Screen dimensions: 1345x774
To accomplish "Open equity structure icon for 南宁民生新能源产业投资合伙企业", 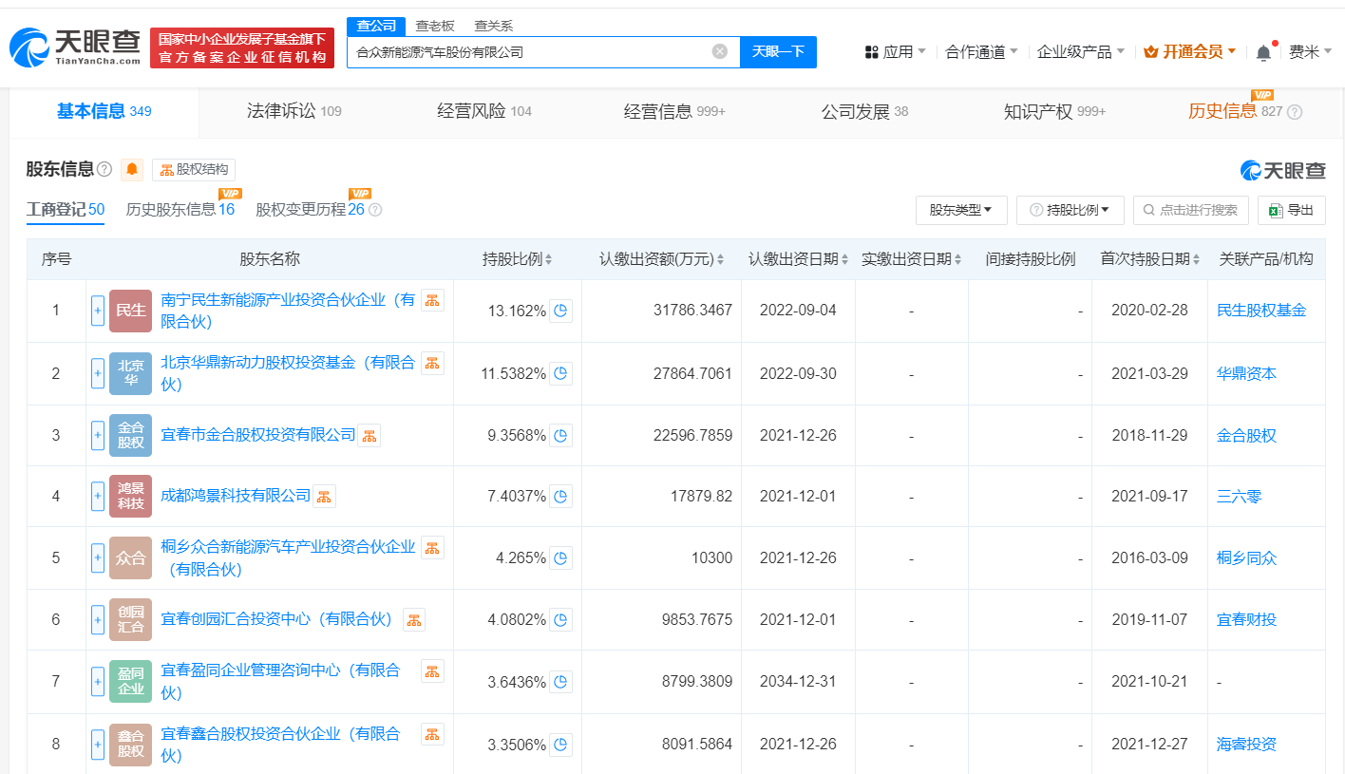I will coord(432,300).
